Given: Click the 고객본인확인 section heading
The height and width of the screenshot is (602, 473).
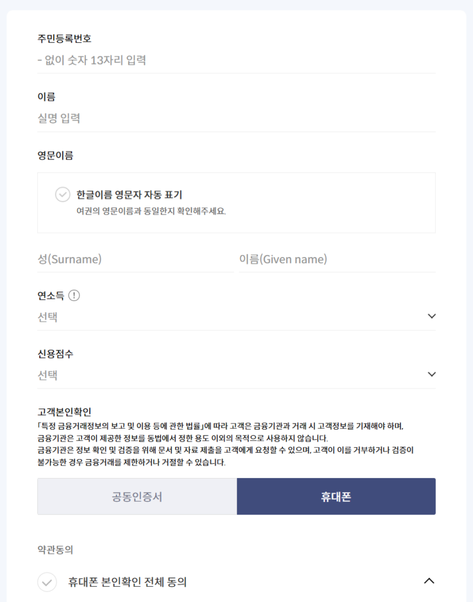Looking at the screenshot, I should pos(64,412).
